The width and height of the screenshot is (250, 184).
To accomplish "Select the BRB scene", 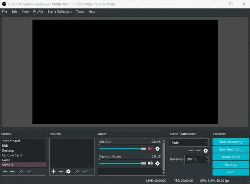I will point(23,146).
